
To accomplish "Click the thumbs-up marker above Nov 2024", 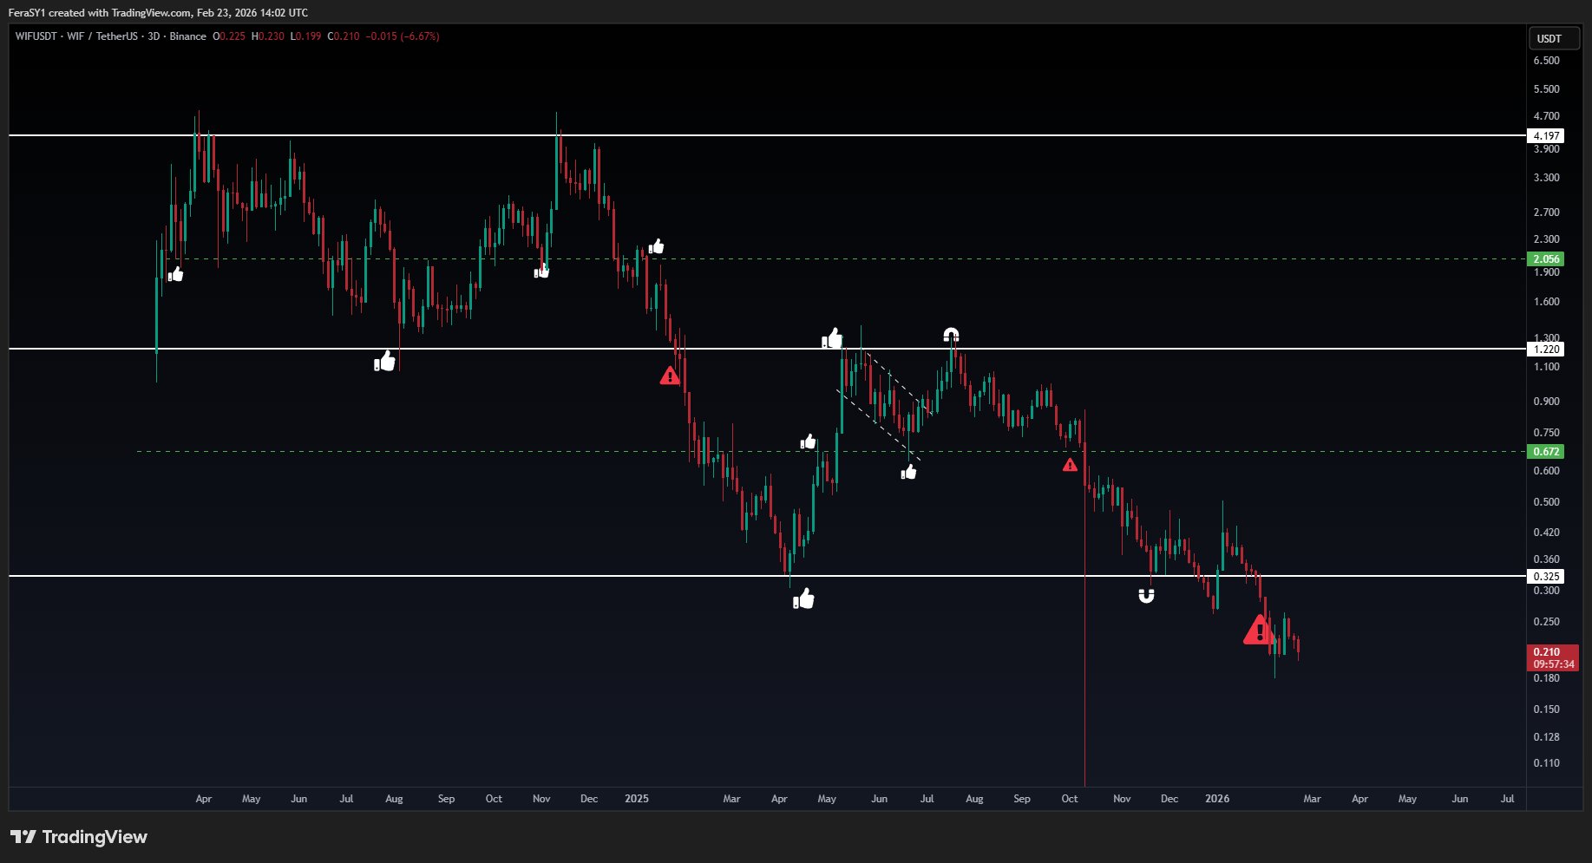I will point(541,271).
